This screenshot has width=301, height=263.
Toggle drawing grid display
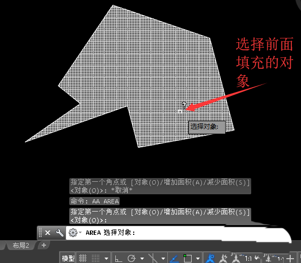83,258
